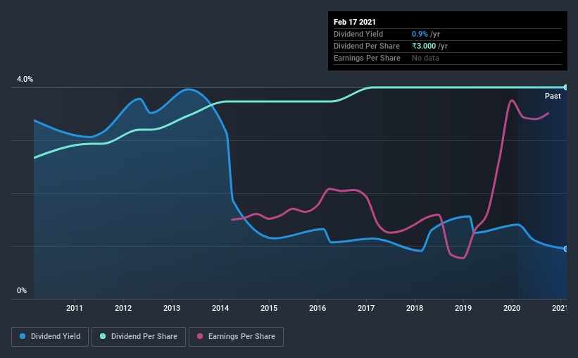Viewport: 578px width, 358px height.
Task: Click the 'Past' label on the chart
Action: [x=553, y=97]
